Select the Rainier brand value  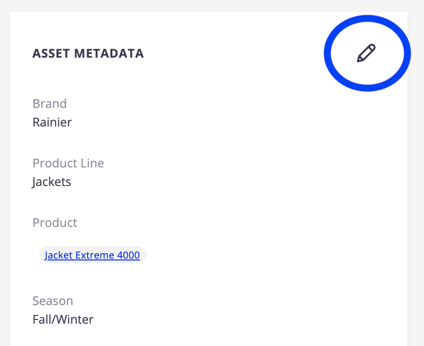click(x=52, y=122)
